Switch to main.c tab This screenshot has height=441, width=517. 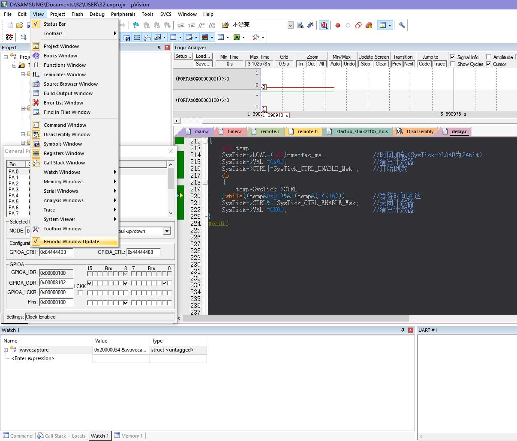pos(202,131)
